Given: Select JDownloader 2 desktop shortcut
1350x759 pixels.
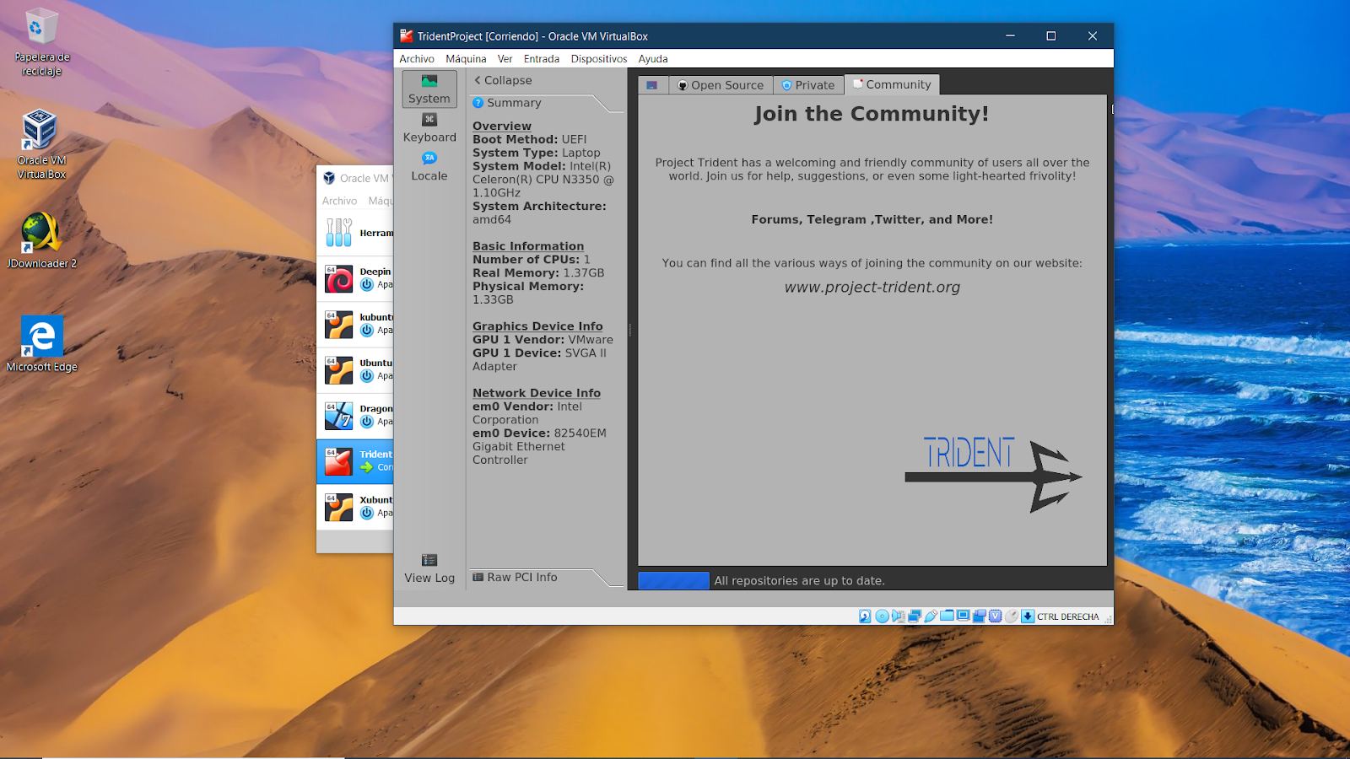Looking at the screenshot, I should (x=41, y=240).
